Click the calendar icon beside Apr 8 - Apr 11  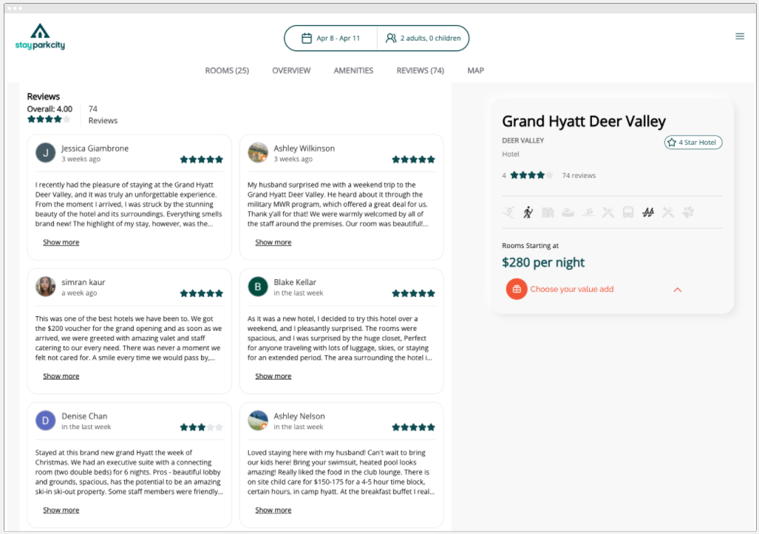click(307, 38)
